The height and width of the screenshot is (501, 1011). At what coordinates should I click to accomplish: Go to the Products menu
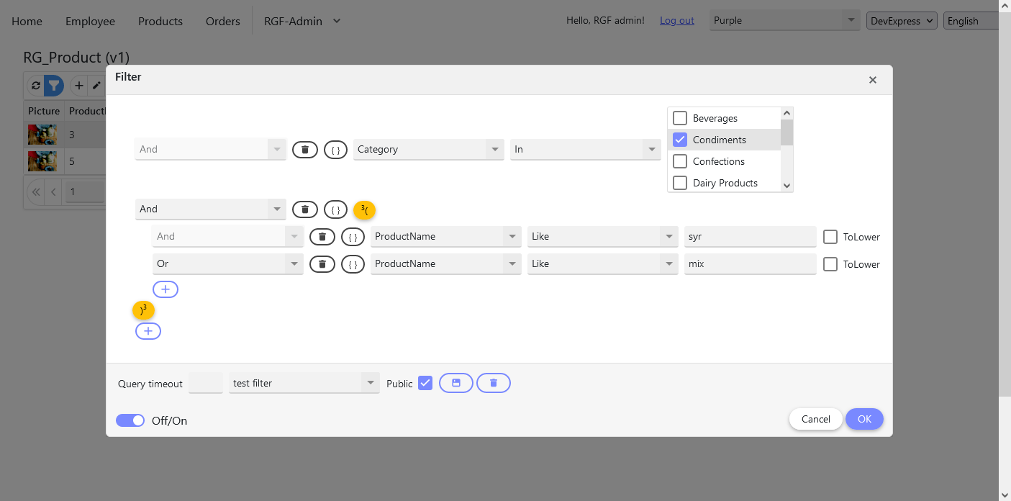(160, 21)
